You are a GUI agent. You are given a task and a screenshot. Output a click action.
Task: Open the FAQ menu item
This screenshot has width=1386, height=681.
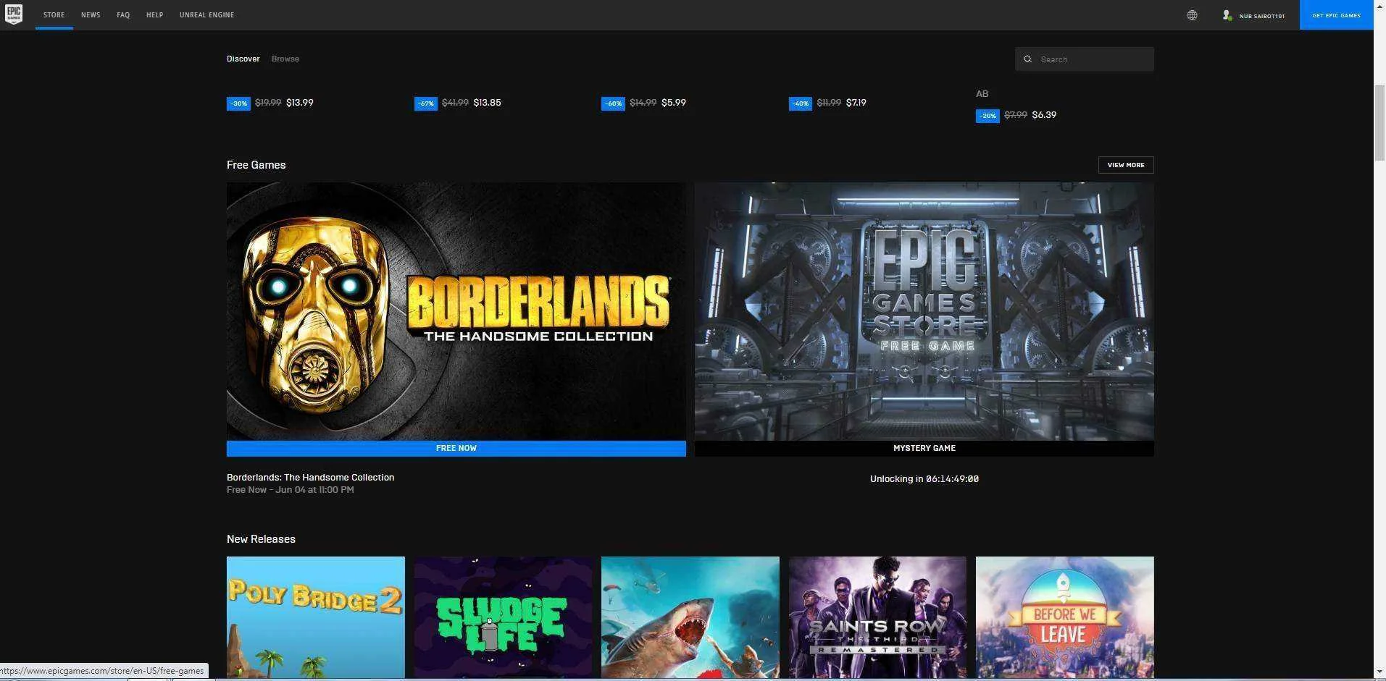123,15
